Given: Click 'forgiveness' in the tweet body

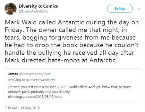Looking at the screenshot, I should (x=66, y=38).
